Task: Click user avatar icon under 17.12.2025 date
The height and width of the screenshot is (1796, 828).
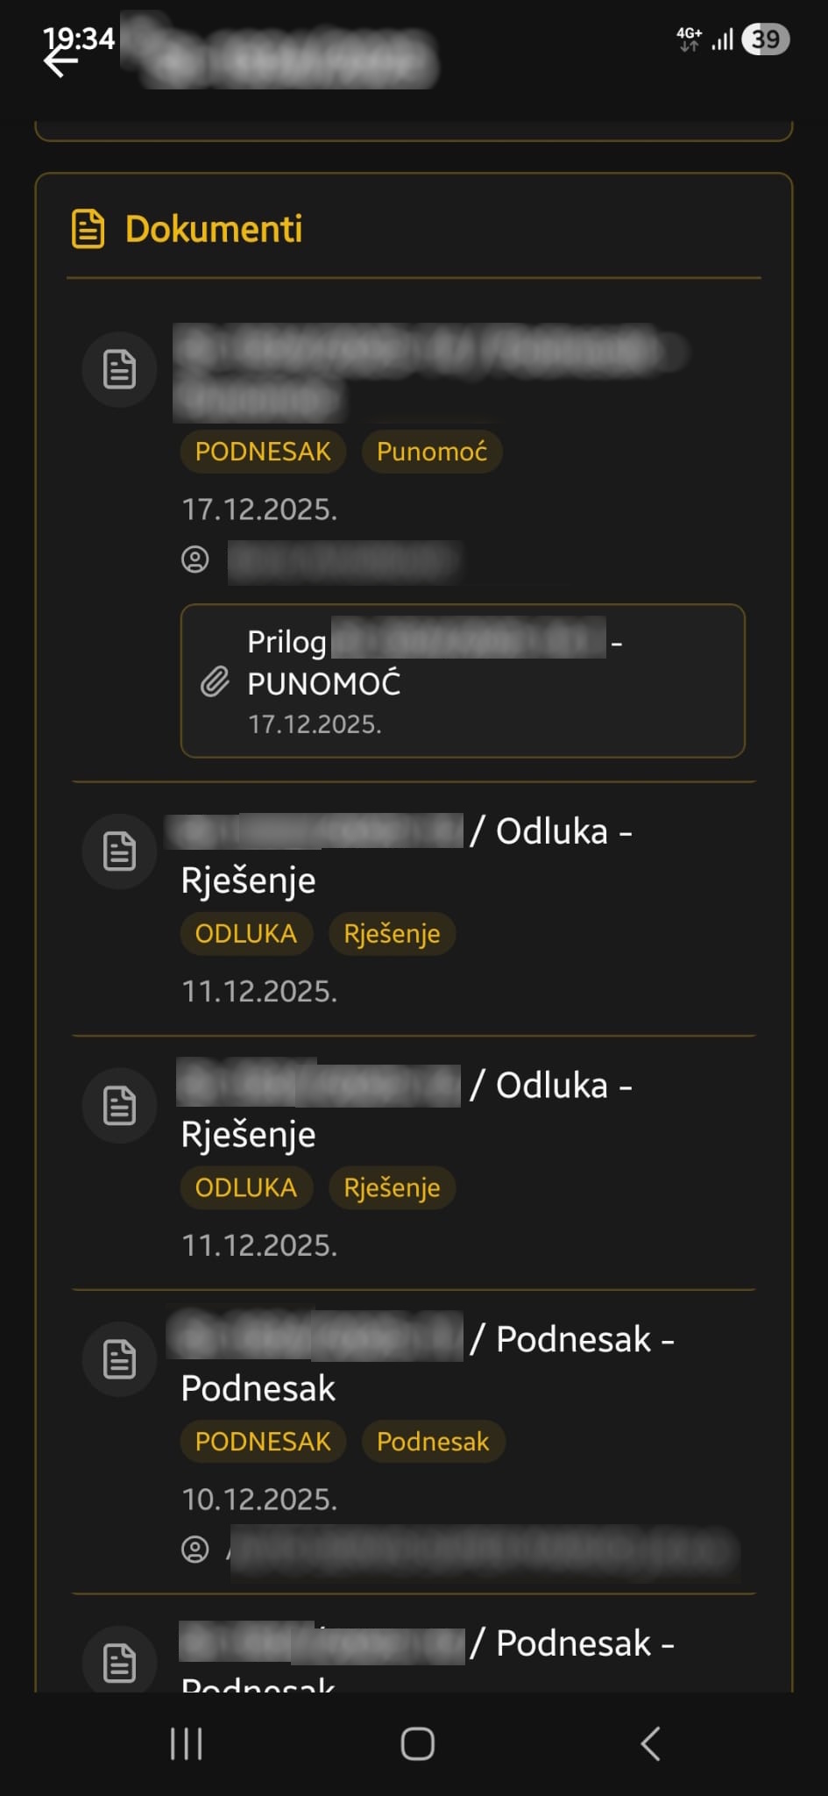Action: tap(195, 559)
